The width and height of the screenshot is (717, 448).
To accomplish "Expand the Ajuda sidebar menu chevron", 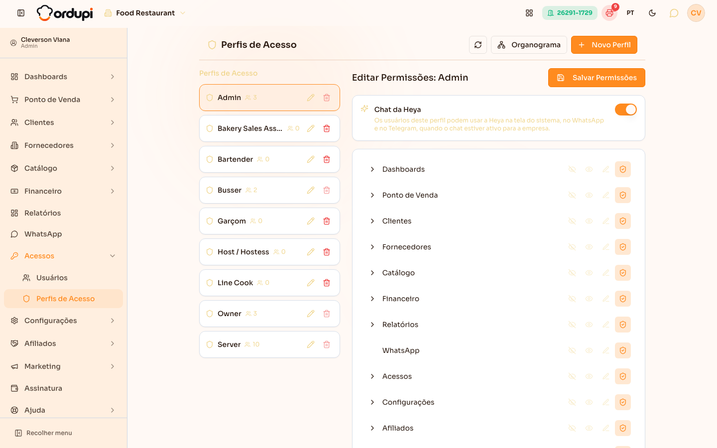I will 113,410.
